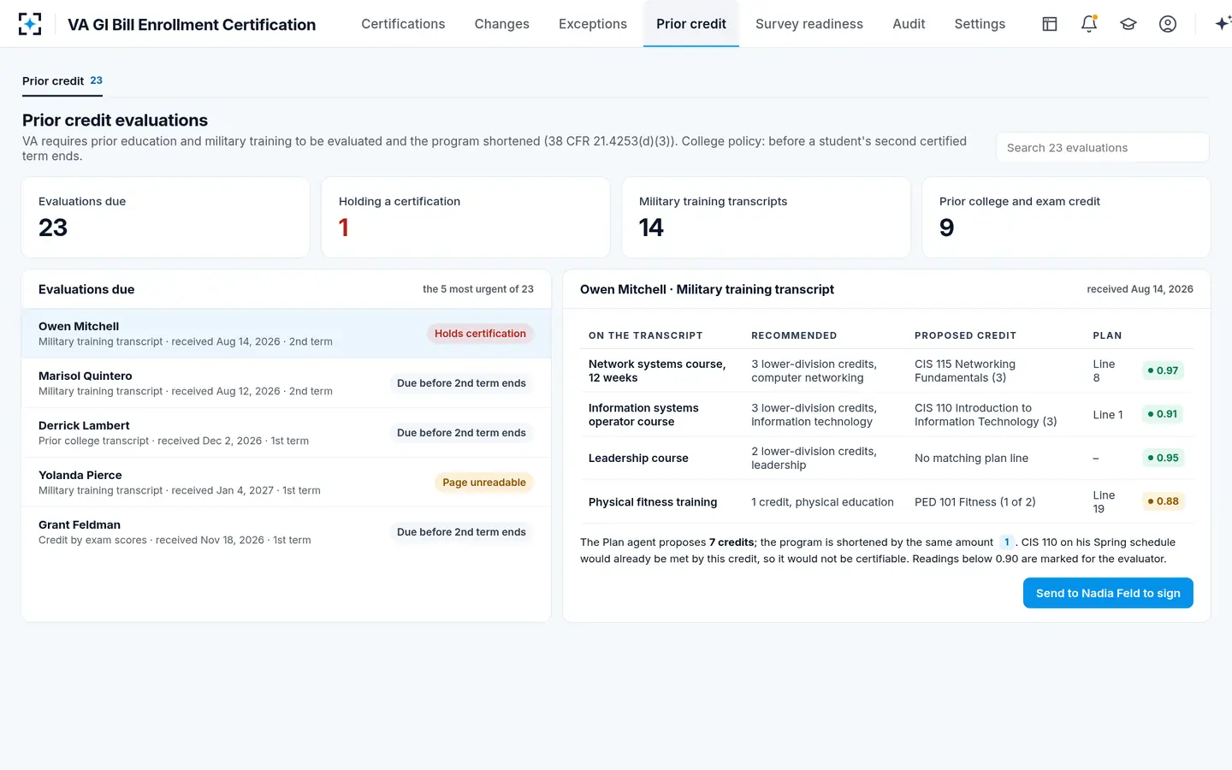Click the Network systems course row
1232x770 pixels.
[x=886, y=370]
